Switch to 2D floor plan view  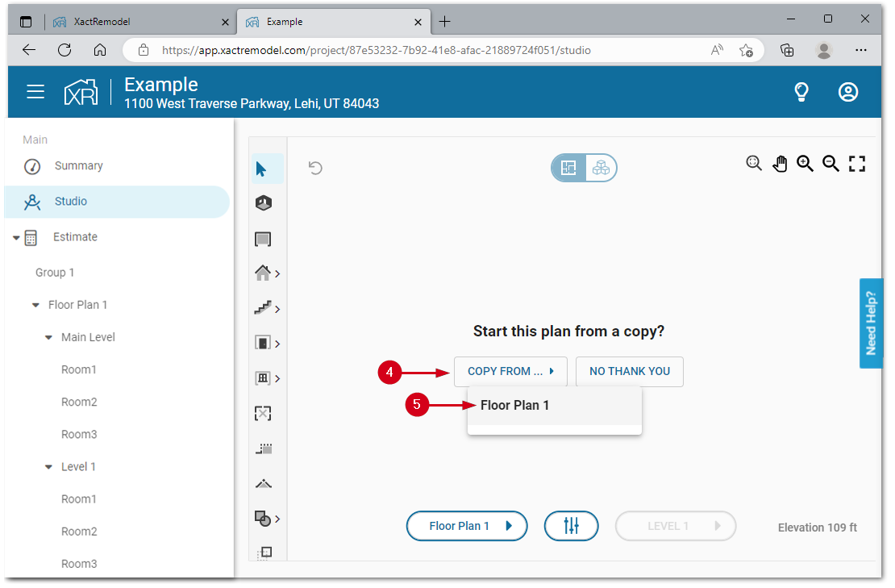[x=568, y=168]
